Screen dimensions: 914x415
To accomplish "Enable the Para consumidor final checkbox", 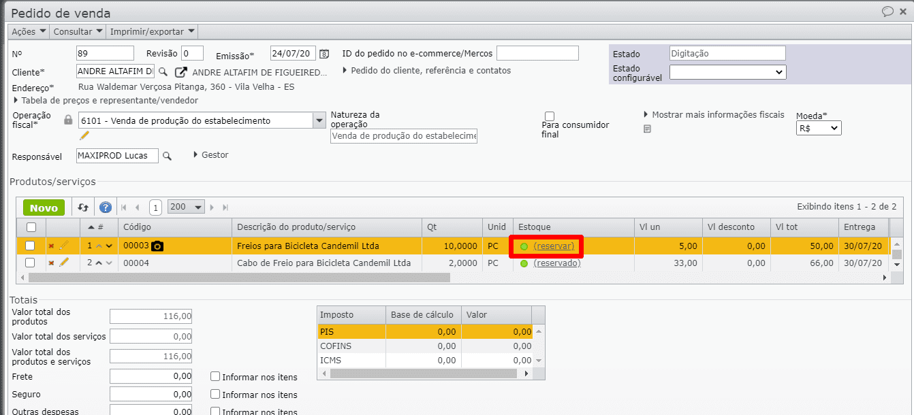I will tap(549, 116).
